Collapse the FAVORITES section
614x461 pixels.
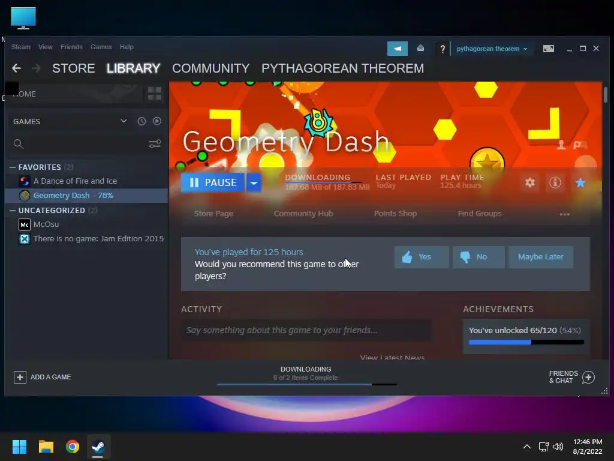(x=13, y=167)
